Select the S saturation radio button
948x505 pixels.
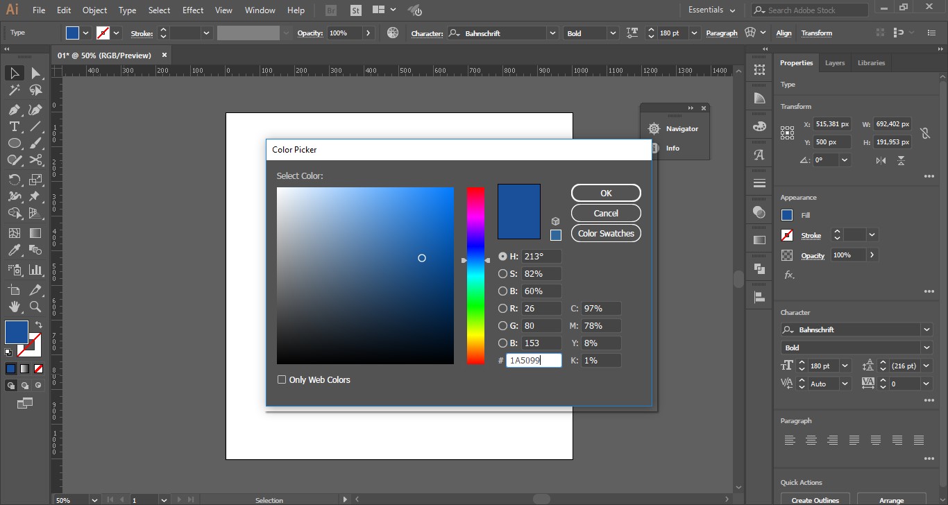tap(503, 274)
